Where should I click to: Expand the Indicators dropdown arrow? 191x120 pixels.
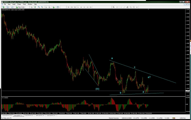pos(55,7)
